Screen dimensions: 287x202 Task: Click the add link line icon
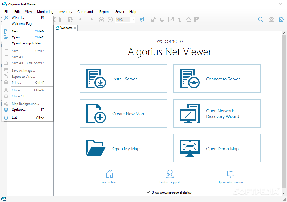click(171, 20)
